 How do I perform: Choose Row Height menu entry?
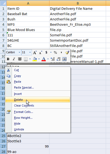38,118
